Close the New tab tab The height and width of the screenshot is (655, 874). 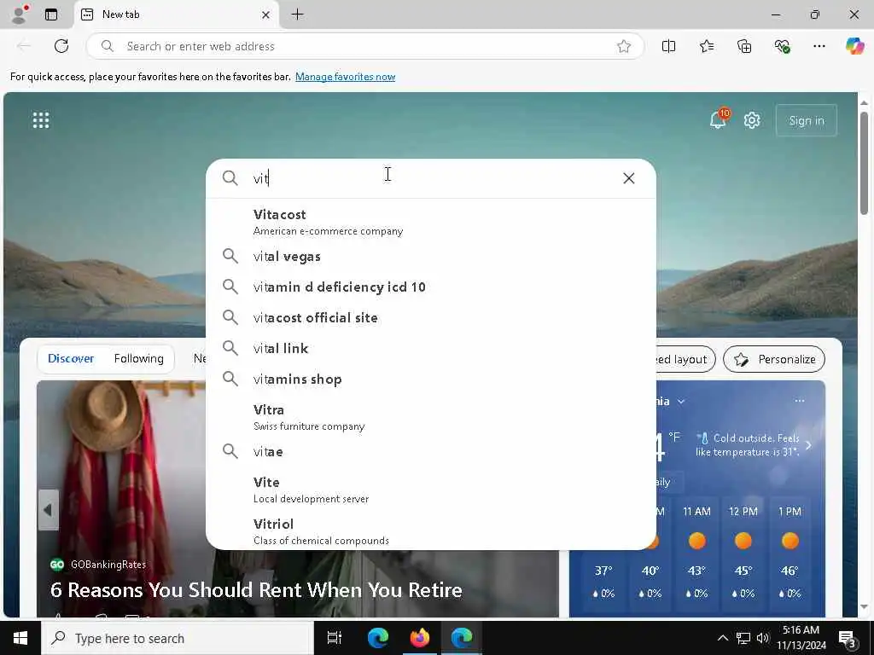coord(266,14)
